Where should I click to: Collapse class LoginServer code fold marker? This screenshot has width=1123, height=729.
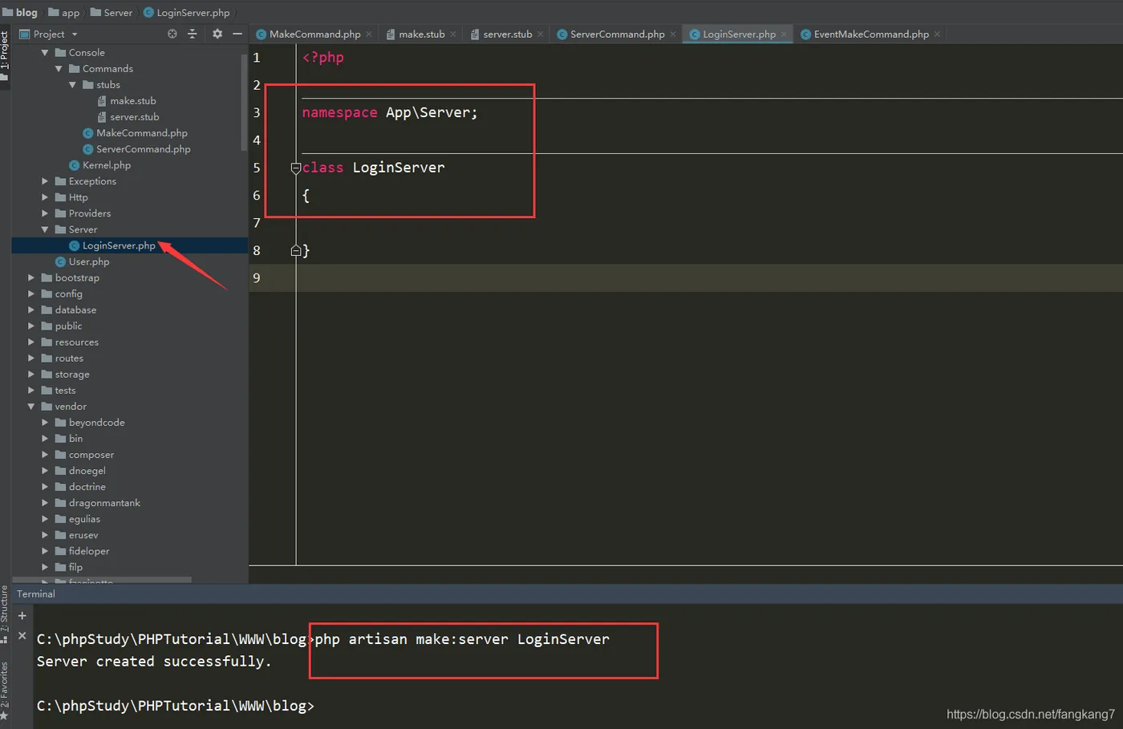tap(296, 168)
